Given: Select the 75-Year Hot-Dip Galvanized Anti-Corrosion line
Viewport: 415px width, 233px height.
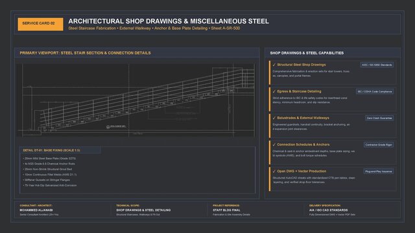Looking at the screenshot, I should 50,186.
